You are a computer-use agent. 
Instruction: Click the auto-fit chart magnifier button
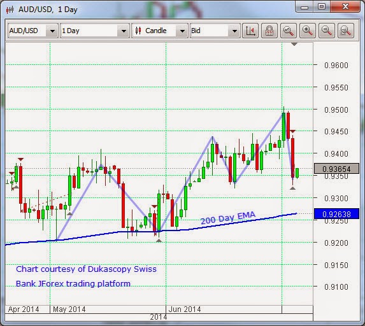tap(289, 31)
